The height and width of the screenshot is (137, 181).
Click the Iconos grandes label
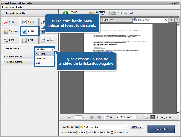coord(164,118)
